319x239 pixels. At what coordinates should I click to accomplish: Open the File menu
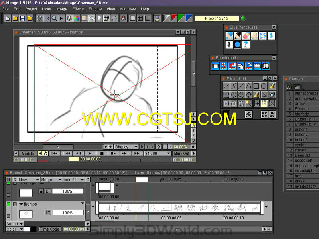click(6, 9)
